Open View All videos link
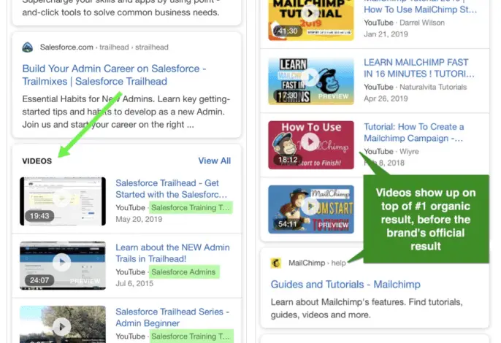 (215, 161)
